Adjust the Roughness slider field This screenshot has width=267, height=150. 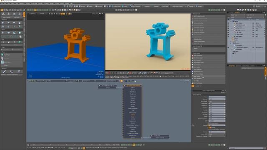(217, 103)
